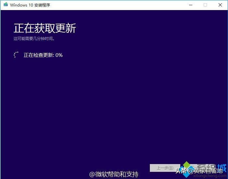Click the Windows 10 setup title bar icon

coord(6,5)
